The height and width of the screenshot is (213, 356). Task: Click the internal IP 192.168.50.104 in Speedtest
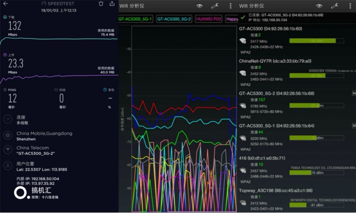click(38, 179)
